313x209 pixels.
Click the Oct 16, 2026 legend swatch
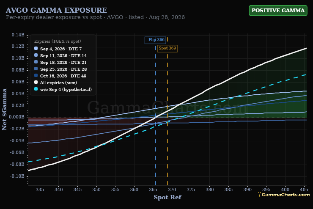coord(36,75)
